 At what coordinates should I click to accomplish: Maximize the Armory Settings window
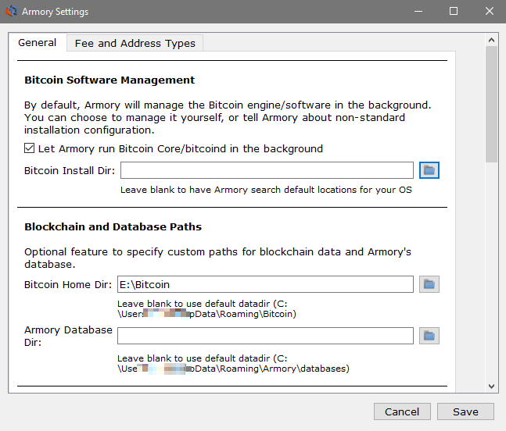click(x=454, y=11)
